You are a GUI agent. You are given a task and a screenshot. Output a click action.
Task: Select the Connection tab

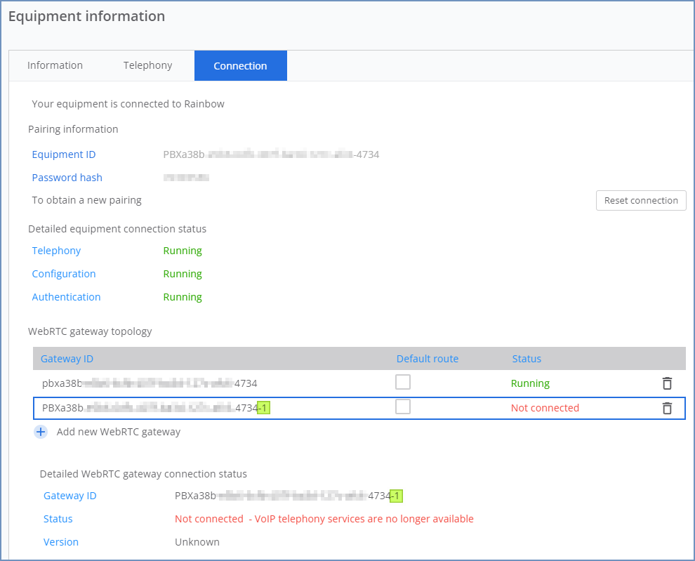240,66
